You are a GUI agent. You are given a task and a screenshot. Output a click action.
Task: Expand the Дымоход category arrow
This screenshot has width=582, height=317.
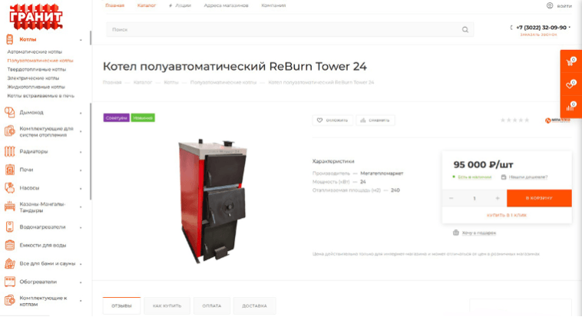coord(81,113)
